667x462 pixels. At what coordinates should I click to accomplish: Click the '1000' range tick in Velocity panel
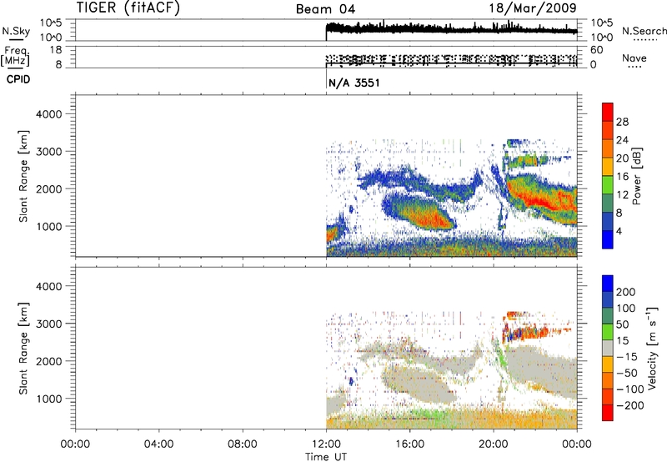pos(49,399)
